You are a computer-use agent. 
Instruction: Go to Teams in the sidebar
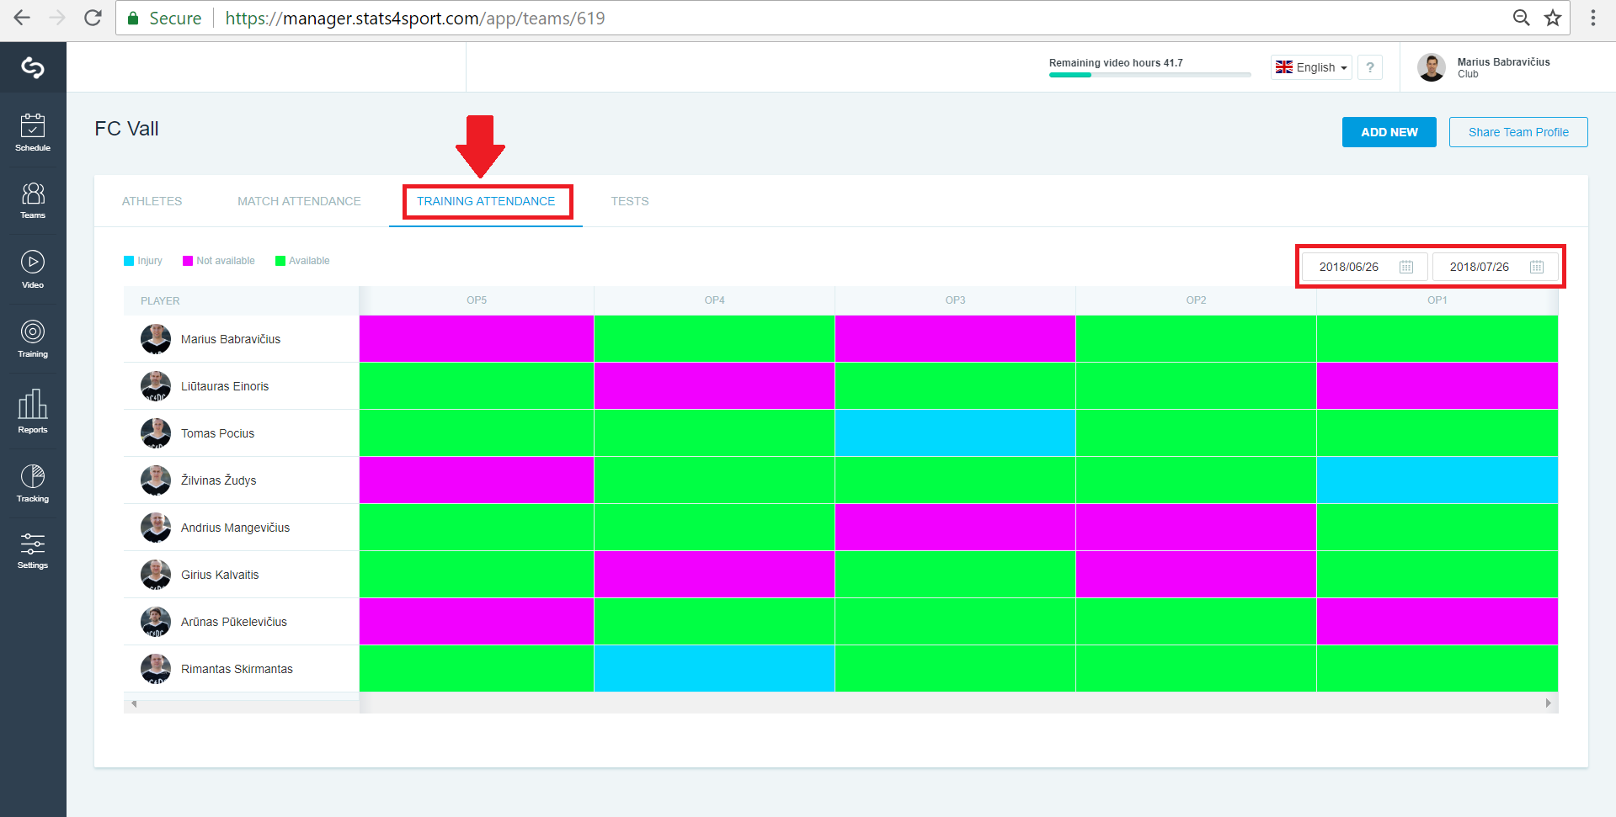point(33,200)
